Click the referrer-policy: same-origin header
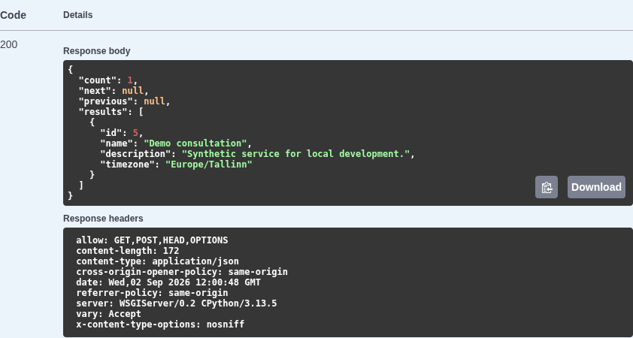The height and width of the screenshot is (338, 633). [x=152, y=293]
